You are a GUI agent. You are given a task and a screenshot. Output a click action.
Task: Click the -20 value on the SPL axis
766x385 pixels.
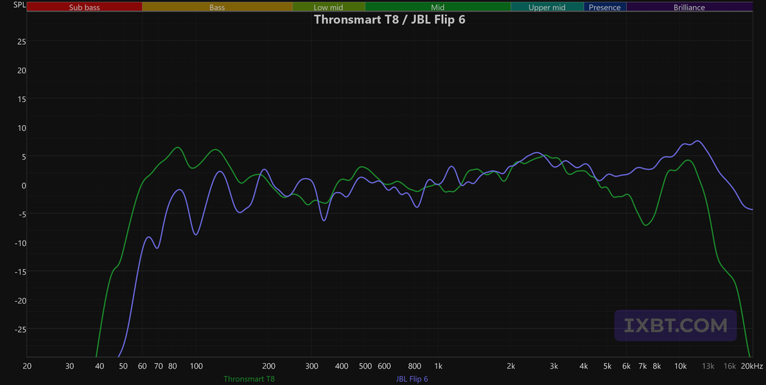point(19,300)
